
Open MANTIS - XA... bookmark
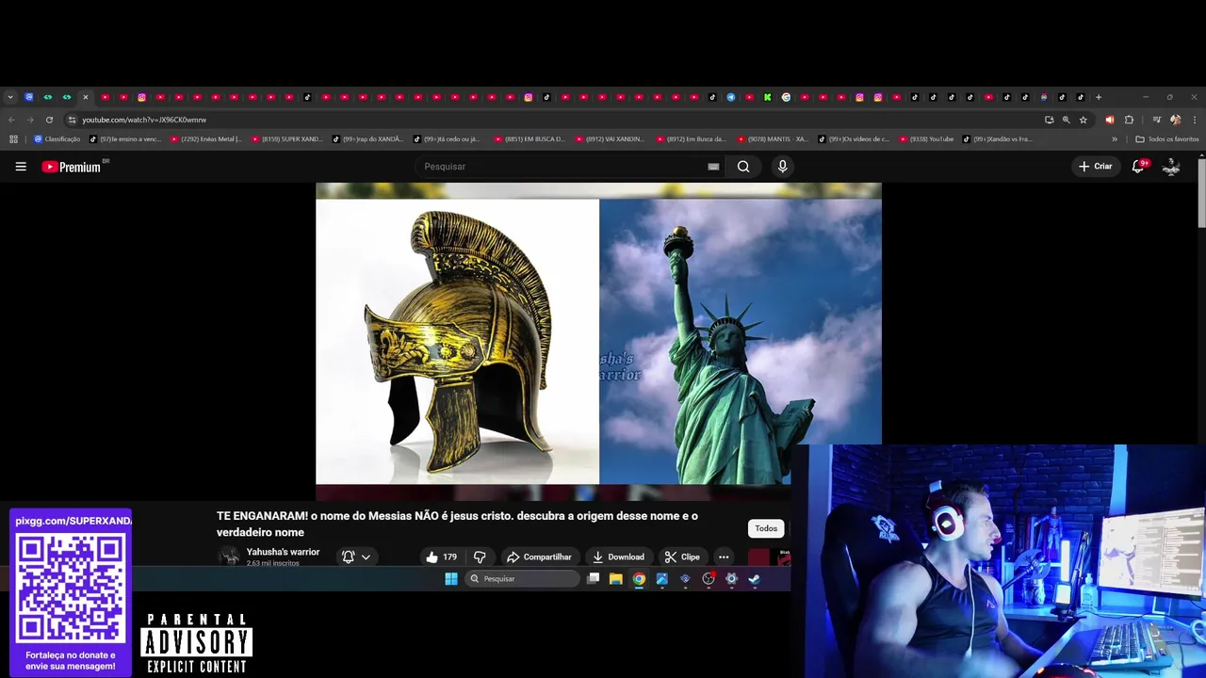[x=774, y=139]
